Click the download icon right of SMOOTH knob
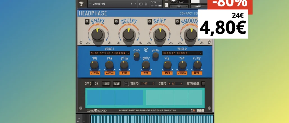The image size is (289, 123). 202,43
